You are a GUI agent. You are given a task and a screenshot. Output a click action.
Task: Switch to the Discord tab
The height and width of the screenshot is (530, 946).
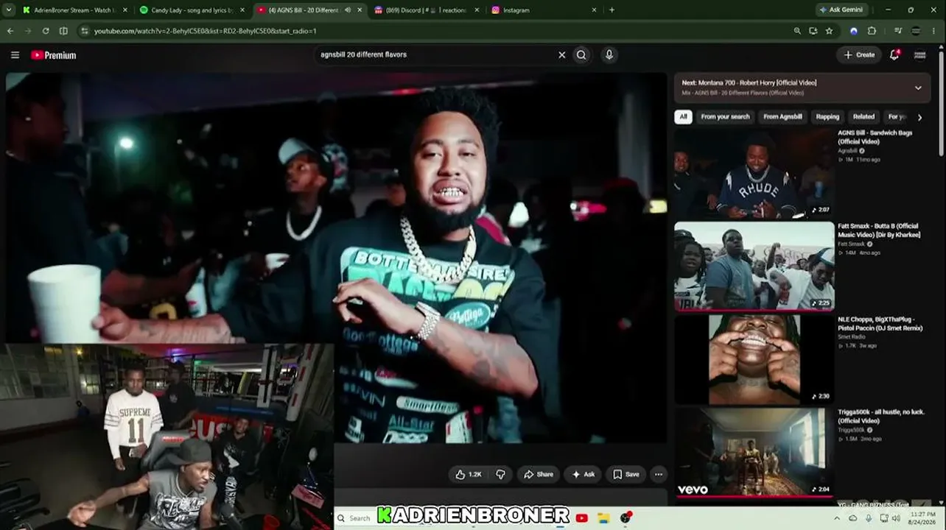pyautogui.click(x=427, y=10)
